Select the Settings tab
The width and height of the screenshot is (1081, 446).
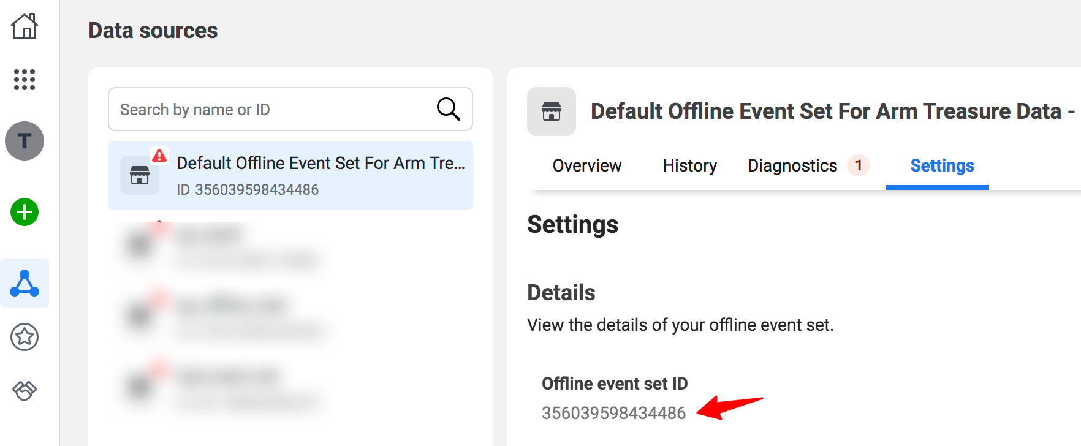[x=941, y=165]
